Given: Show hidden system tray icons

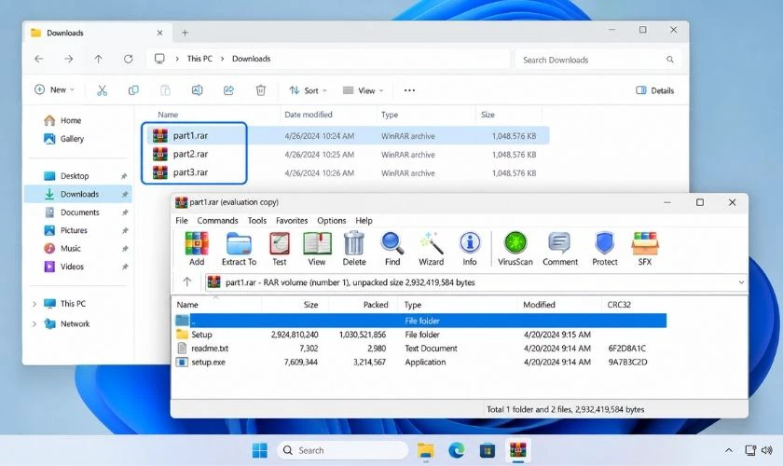Looking at the screenshot, I should coord(729,450).
